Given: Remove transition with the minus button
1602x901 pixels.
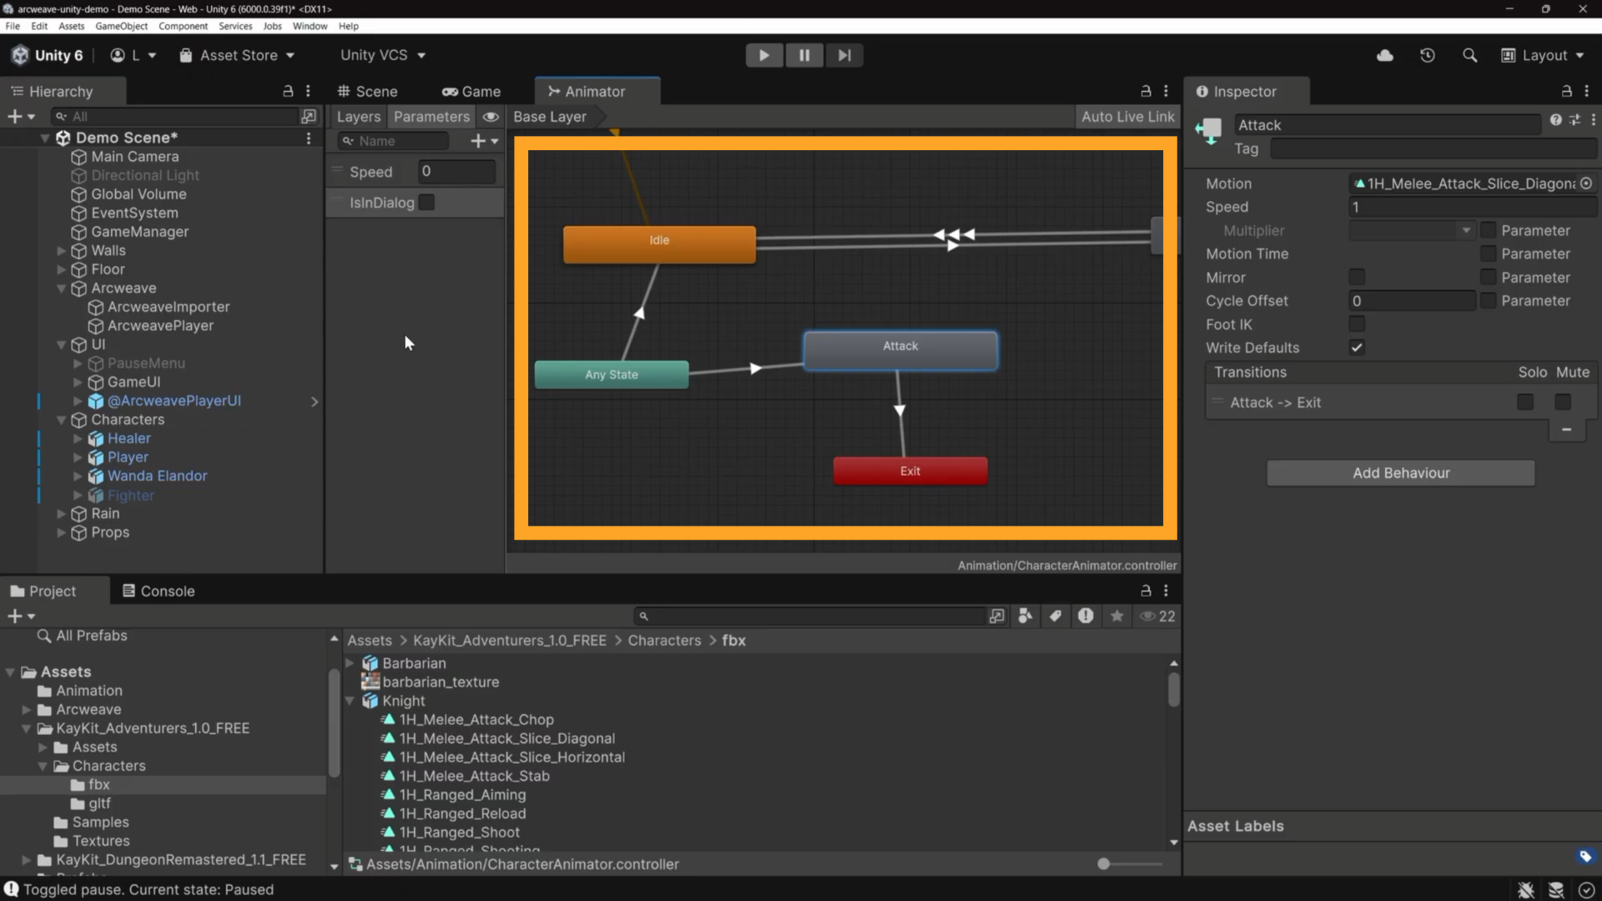Looking at the screenshot, I should pos(1566,430).
